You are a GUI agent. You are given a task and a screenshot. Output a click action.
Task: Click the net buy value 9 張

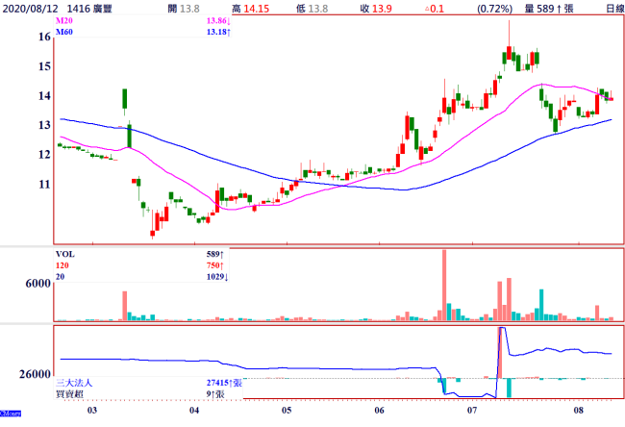point(215,394)
